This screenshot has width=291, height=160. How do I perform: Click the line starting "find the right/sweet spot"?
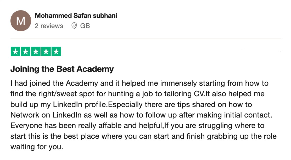[137, 94]
